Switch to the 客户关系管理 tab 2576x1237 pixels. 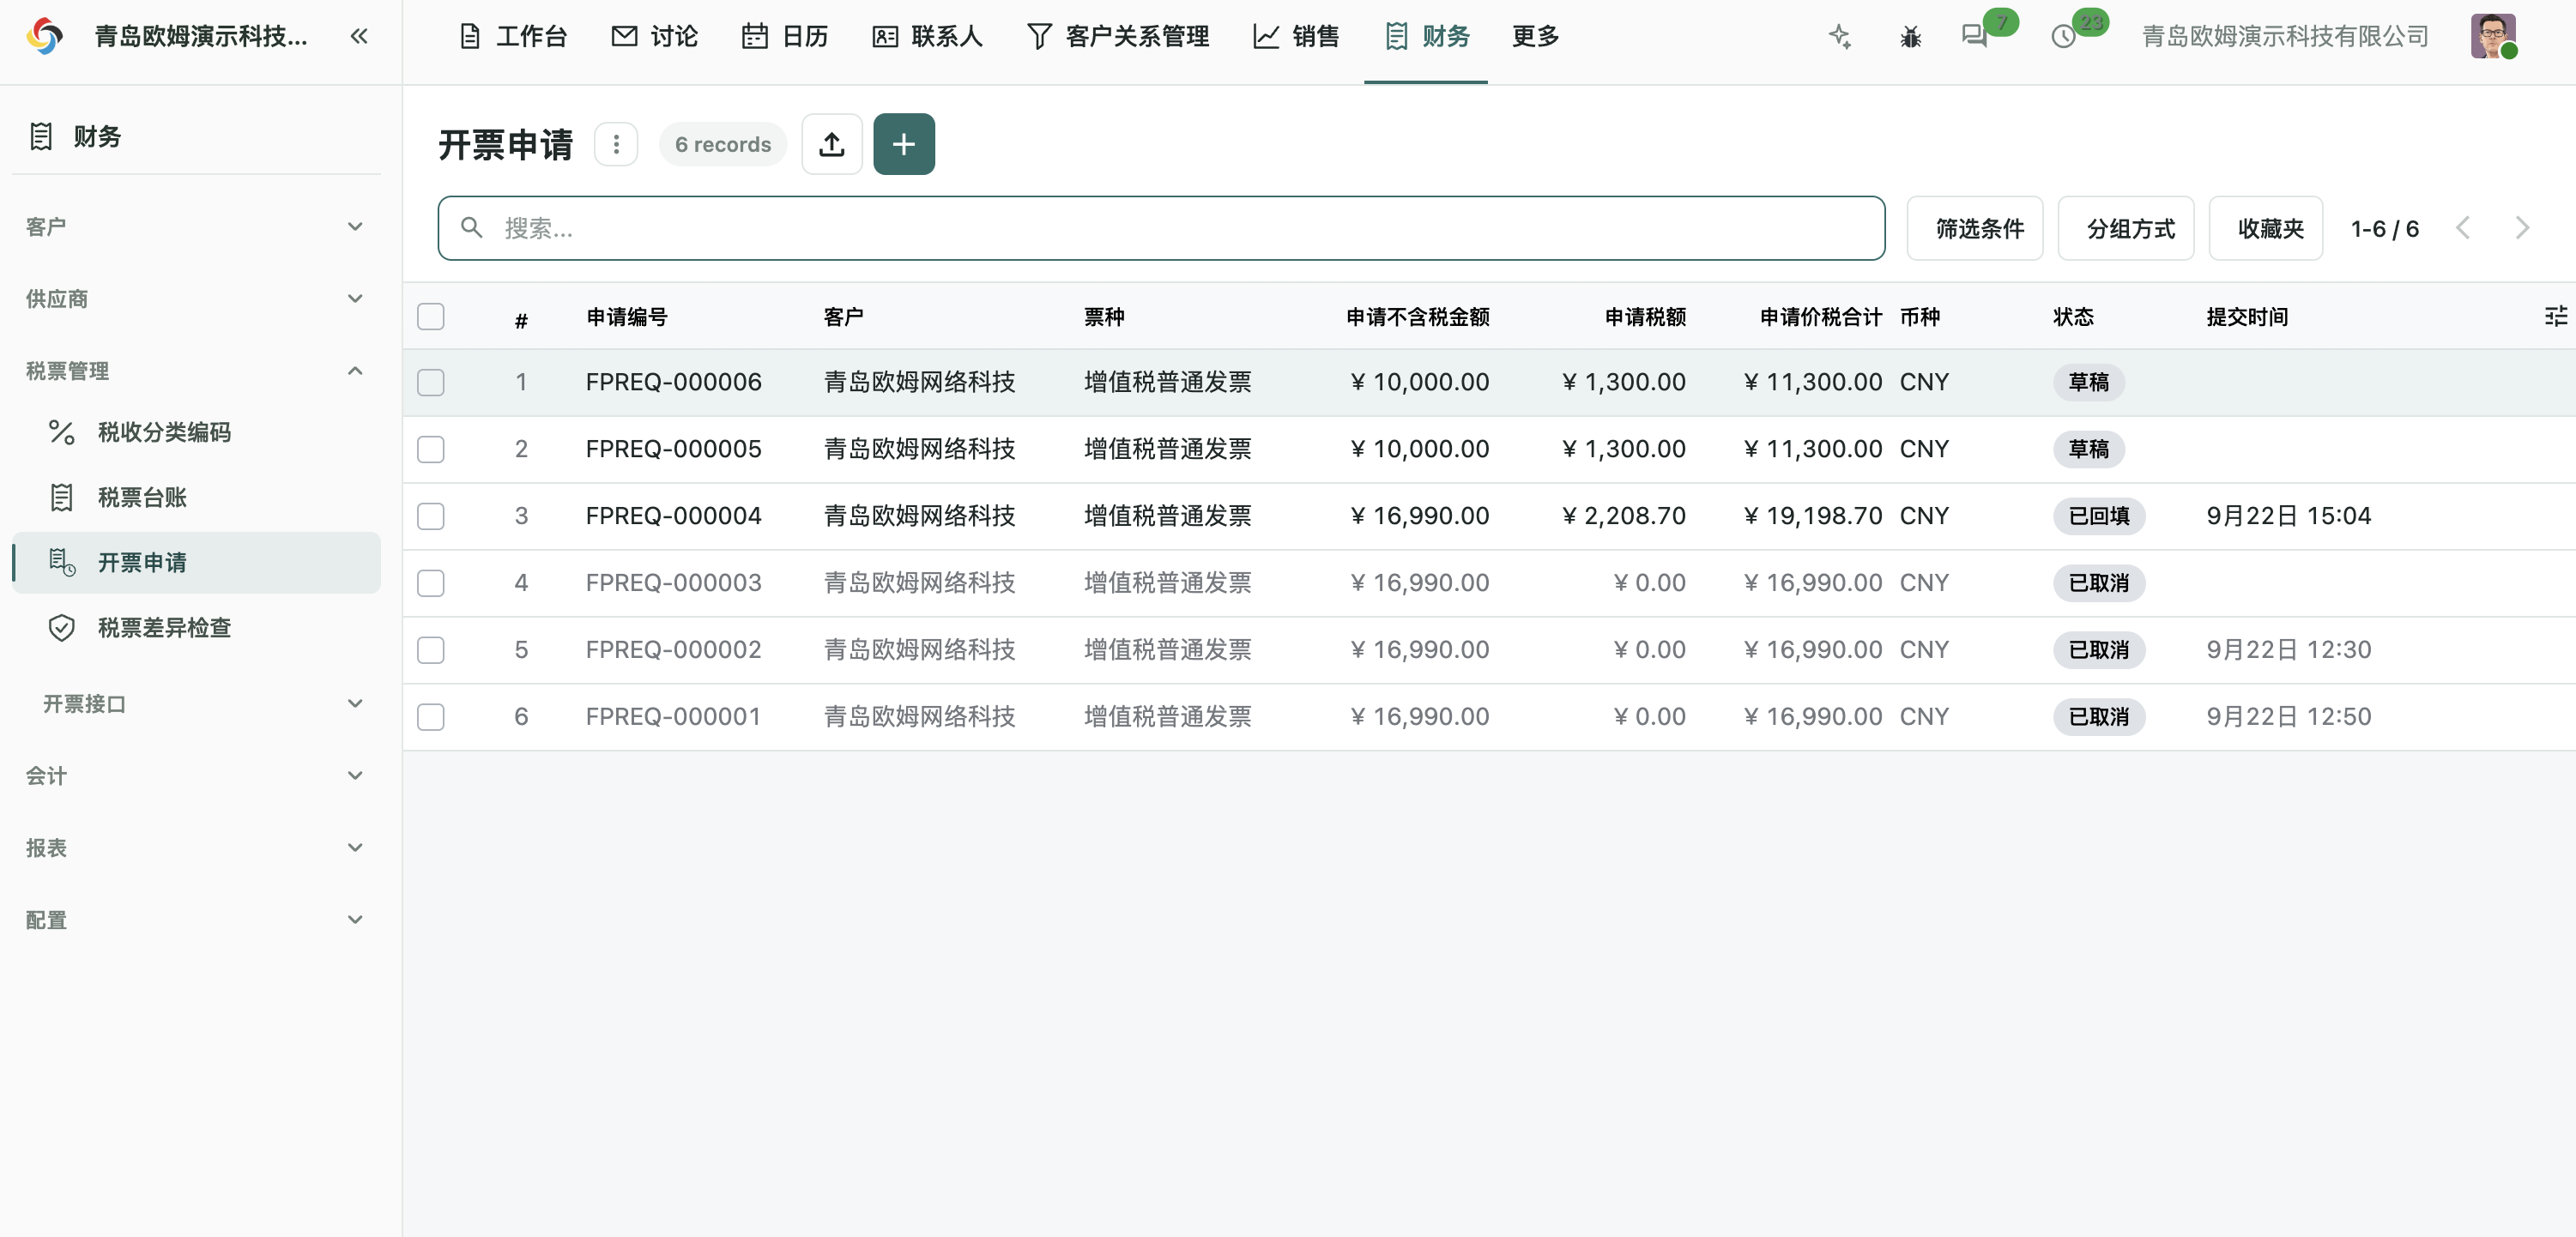[1118, 37]
